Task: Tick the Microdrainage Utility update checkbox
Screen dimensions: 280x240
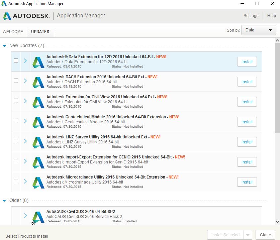Action: pos(16,181)
